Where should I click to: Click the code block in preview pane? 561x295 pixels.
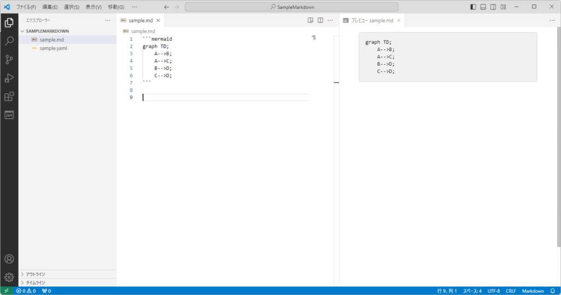click(448, 57)
